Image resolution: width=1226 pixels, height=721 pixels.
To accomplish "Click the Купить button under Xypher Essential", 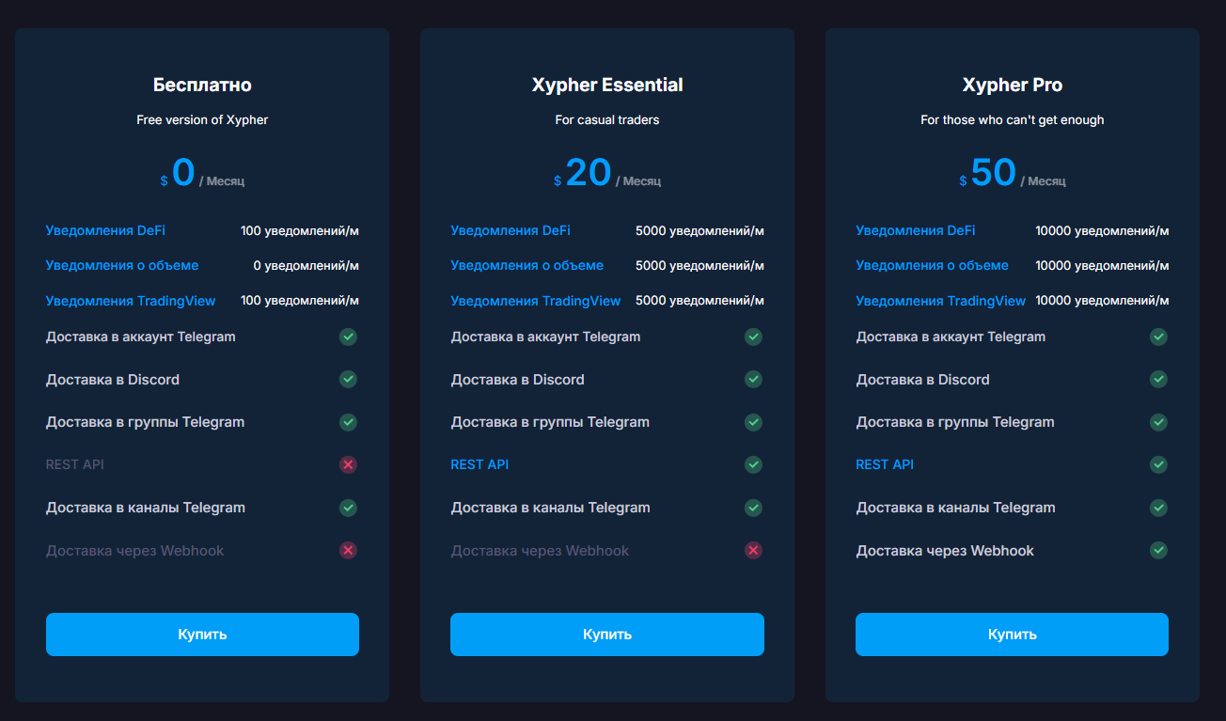I will coord(607,635).
